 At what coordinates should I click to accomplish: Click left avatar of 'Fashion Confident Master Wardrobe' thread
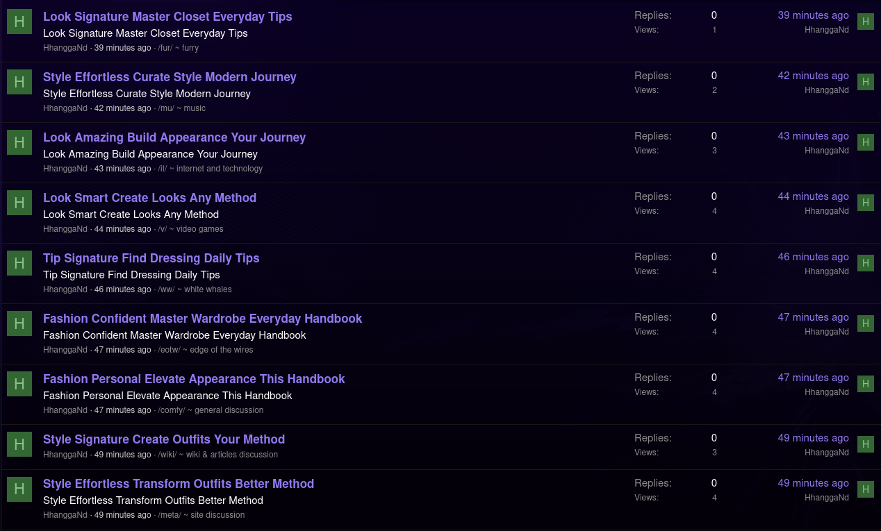click(19, 323)
